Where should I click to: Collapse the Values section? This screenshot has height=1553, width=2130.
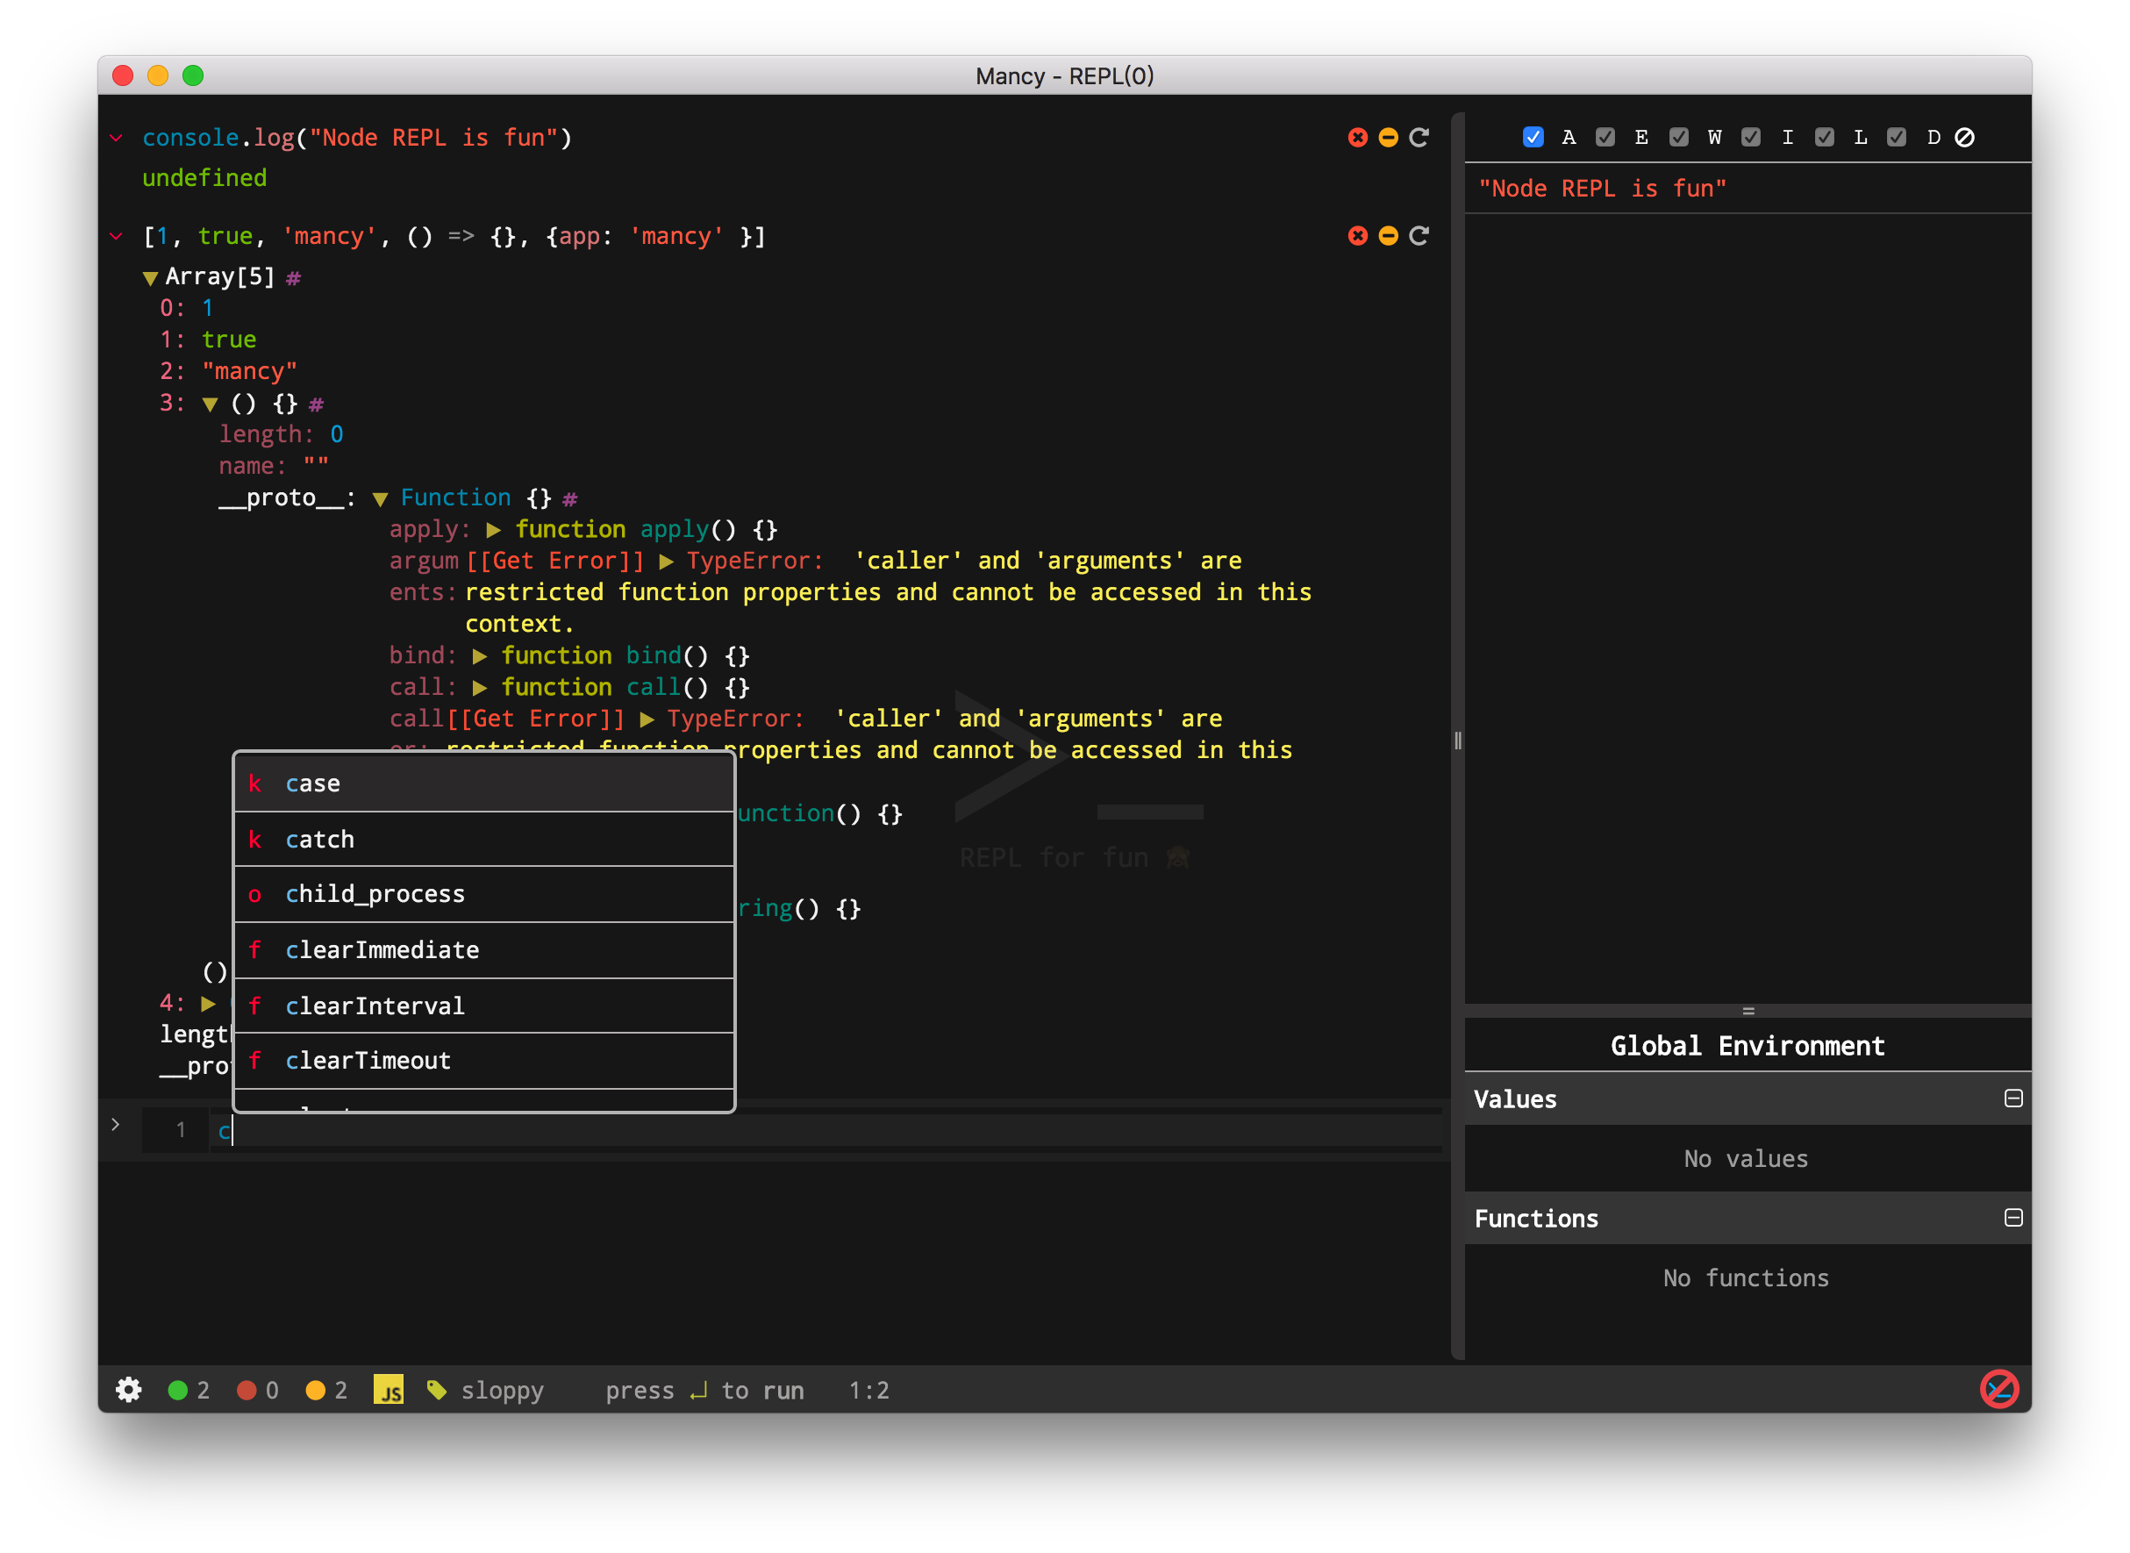[2012, 1098]
